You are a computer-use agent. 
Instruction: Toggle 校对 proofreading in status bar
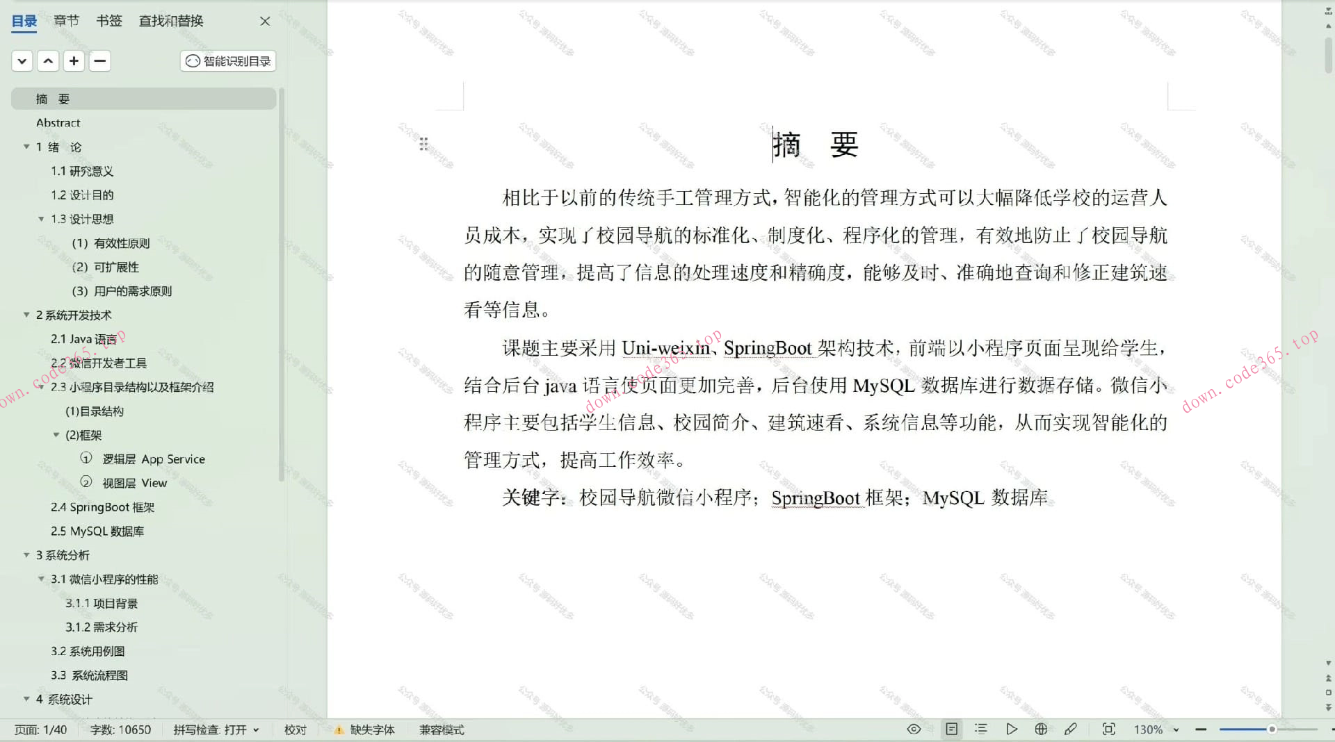[x=296, y=729]
